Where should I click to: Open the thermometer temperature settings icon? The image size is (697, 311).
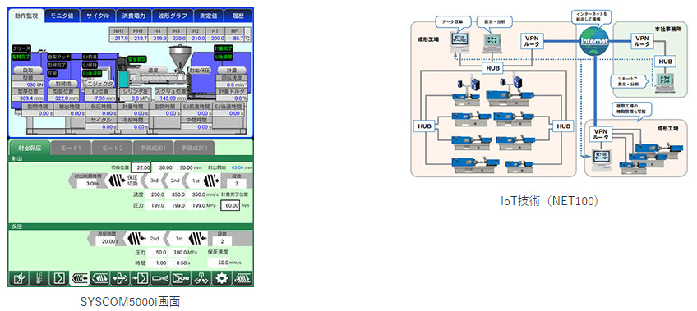pos(39,278)
